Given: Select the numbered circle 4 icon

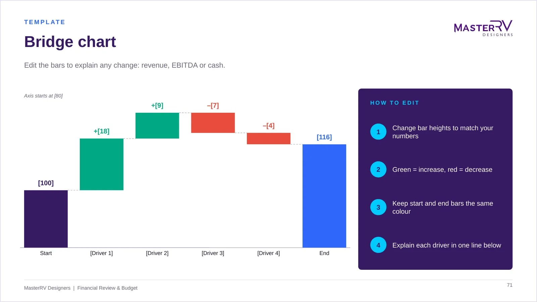Looking at the screenshot, I should (378, 245).
